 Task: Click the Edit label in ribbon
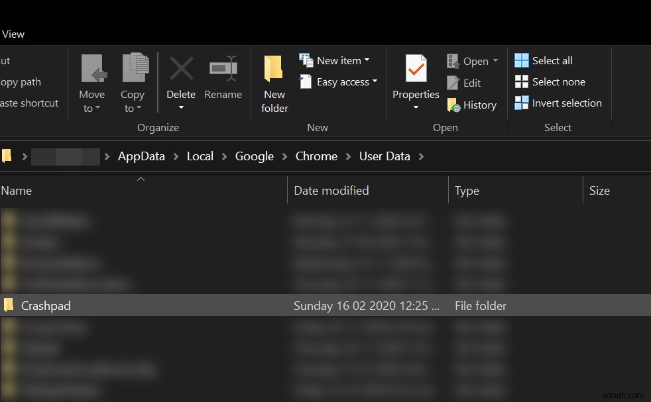pyautogui.click(x=472, y=83)
